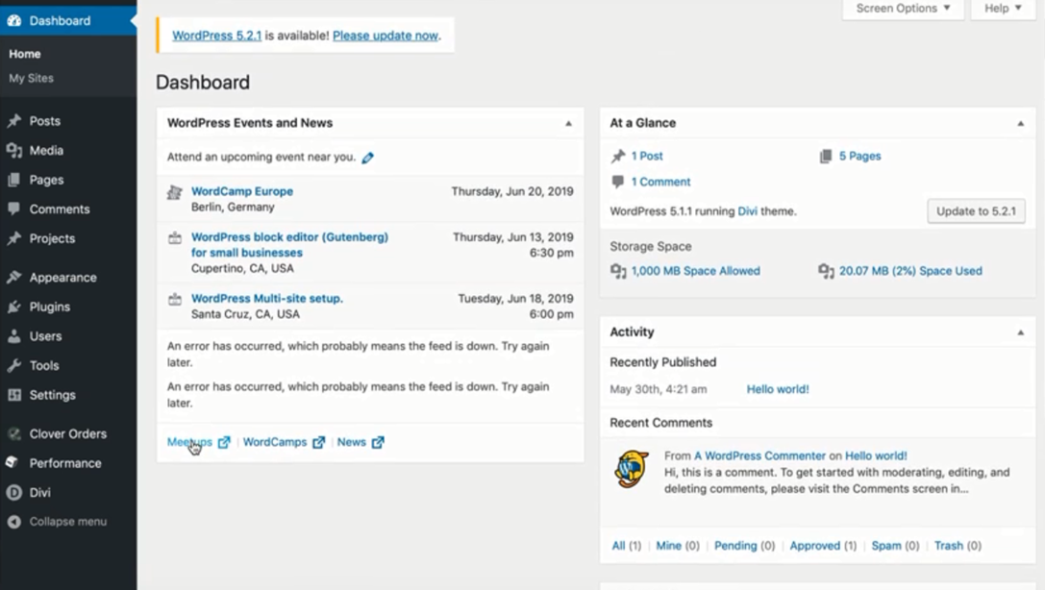Click the bubble icon next to 1 Comment

[618, 181]
